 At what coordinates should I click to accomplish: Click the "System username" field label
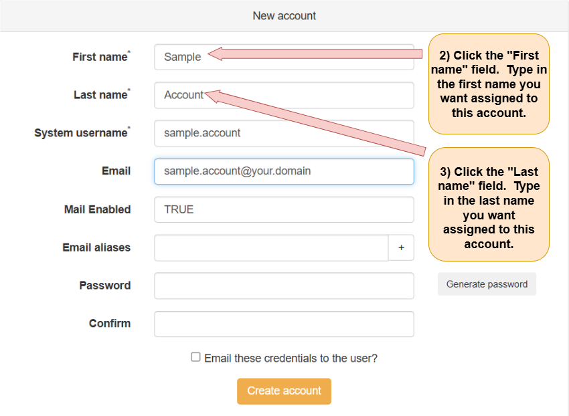coord(81,133)
